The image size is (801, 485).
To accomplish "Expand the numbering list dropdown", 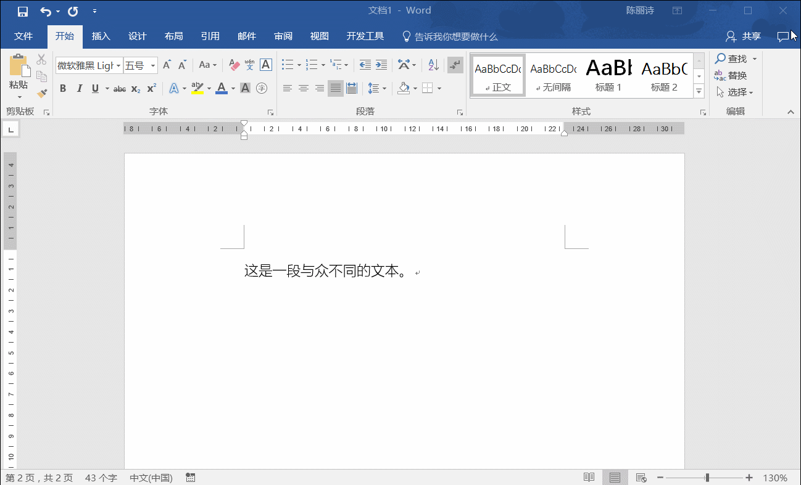I will (x=323, y=65).
